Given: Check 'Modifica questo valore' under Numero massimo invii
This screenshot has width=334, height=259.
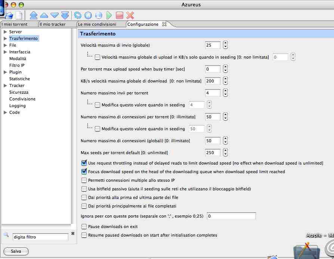Looking at the screenshot, I should pos(98,105).
